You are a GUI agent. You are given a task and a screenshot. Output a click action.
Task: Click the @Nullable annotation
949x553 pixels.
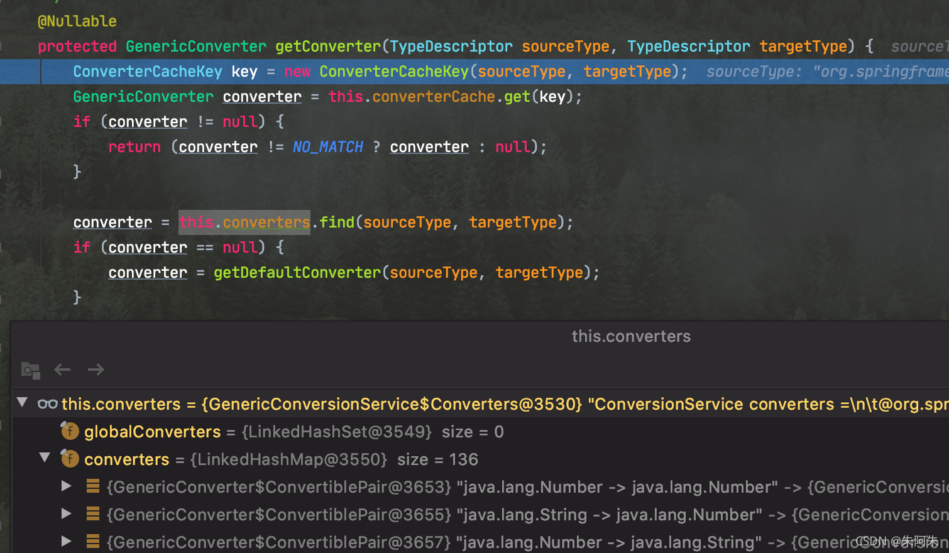77,21
